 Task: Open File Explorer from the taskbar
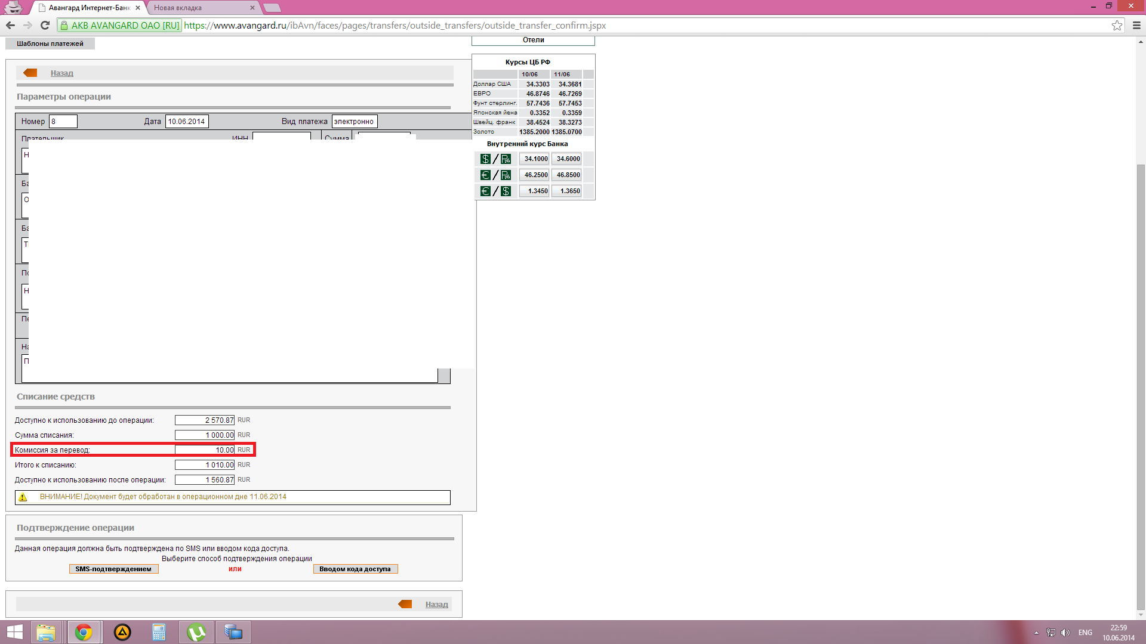(x=46, y=632)
